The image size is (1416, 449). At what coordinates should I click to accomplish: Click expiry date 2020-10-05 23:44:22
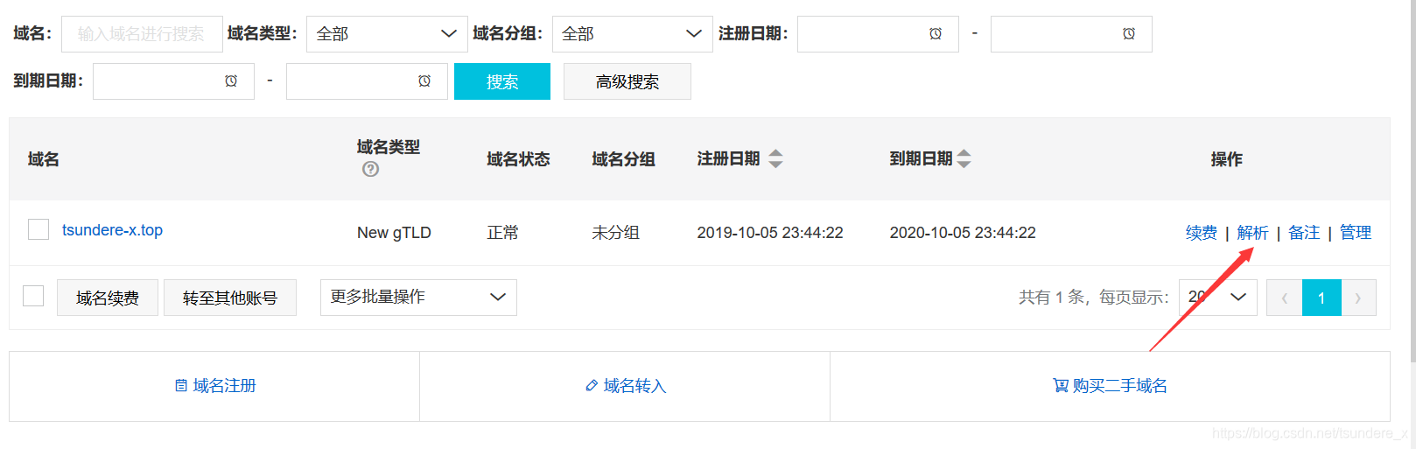pos(963,233)
